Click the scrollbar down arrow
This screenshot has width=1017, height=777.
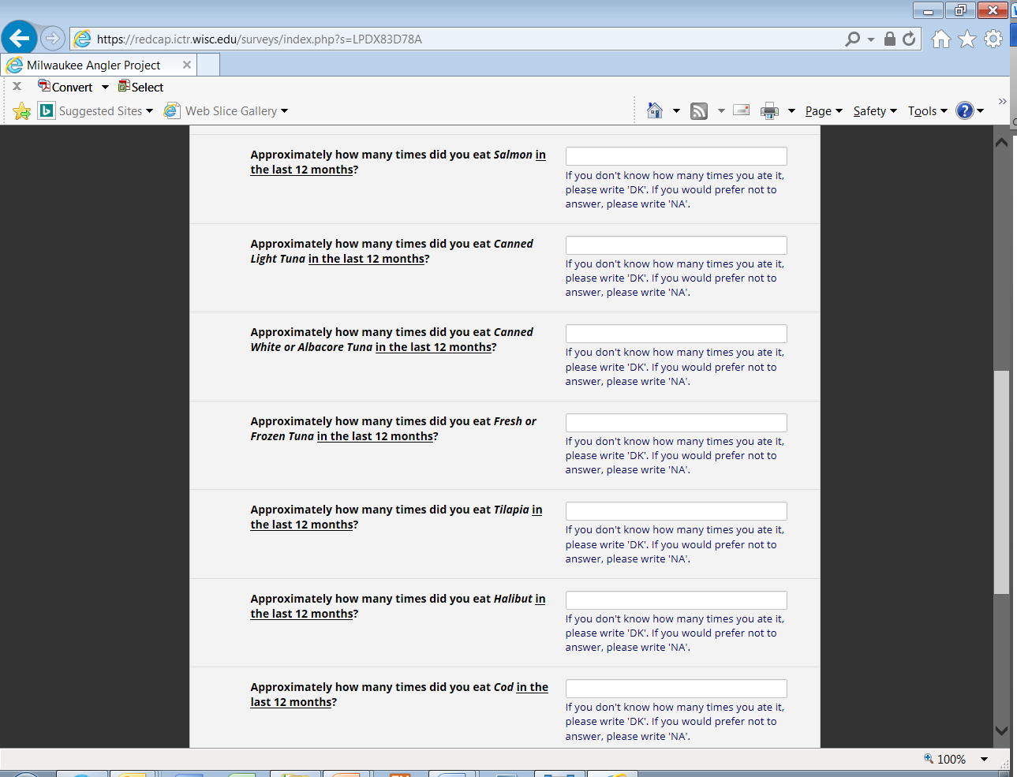tap(1001, 731)
